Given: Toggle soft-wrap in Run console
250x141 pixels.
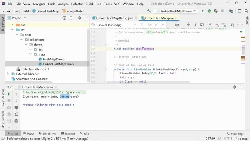Looking at the screenshot, I should 16,108.
